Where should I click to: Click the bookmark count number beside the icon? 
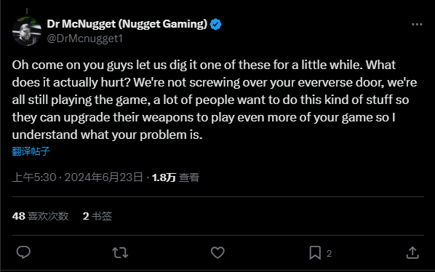tap(329, 253)
